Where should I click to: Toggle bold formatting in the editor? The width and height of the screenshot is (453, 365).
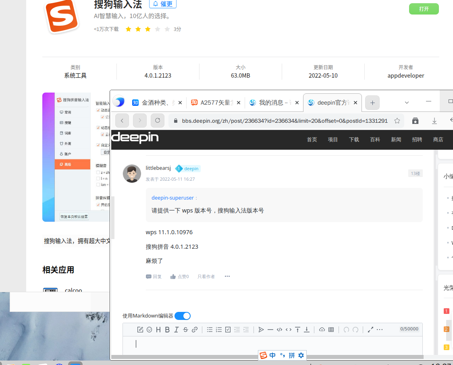[167, 330]
